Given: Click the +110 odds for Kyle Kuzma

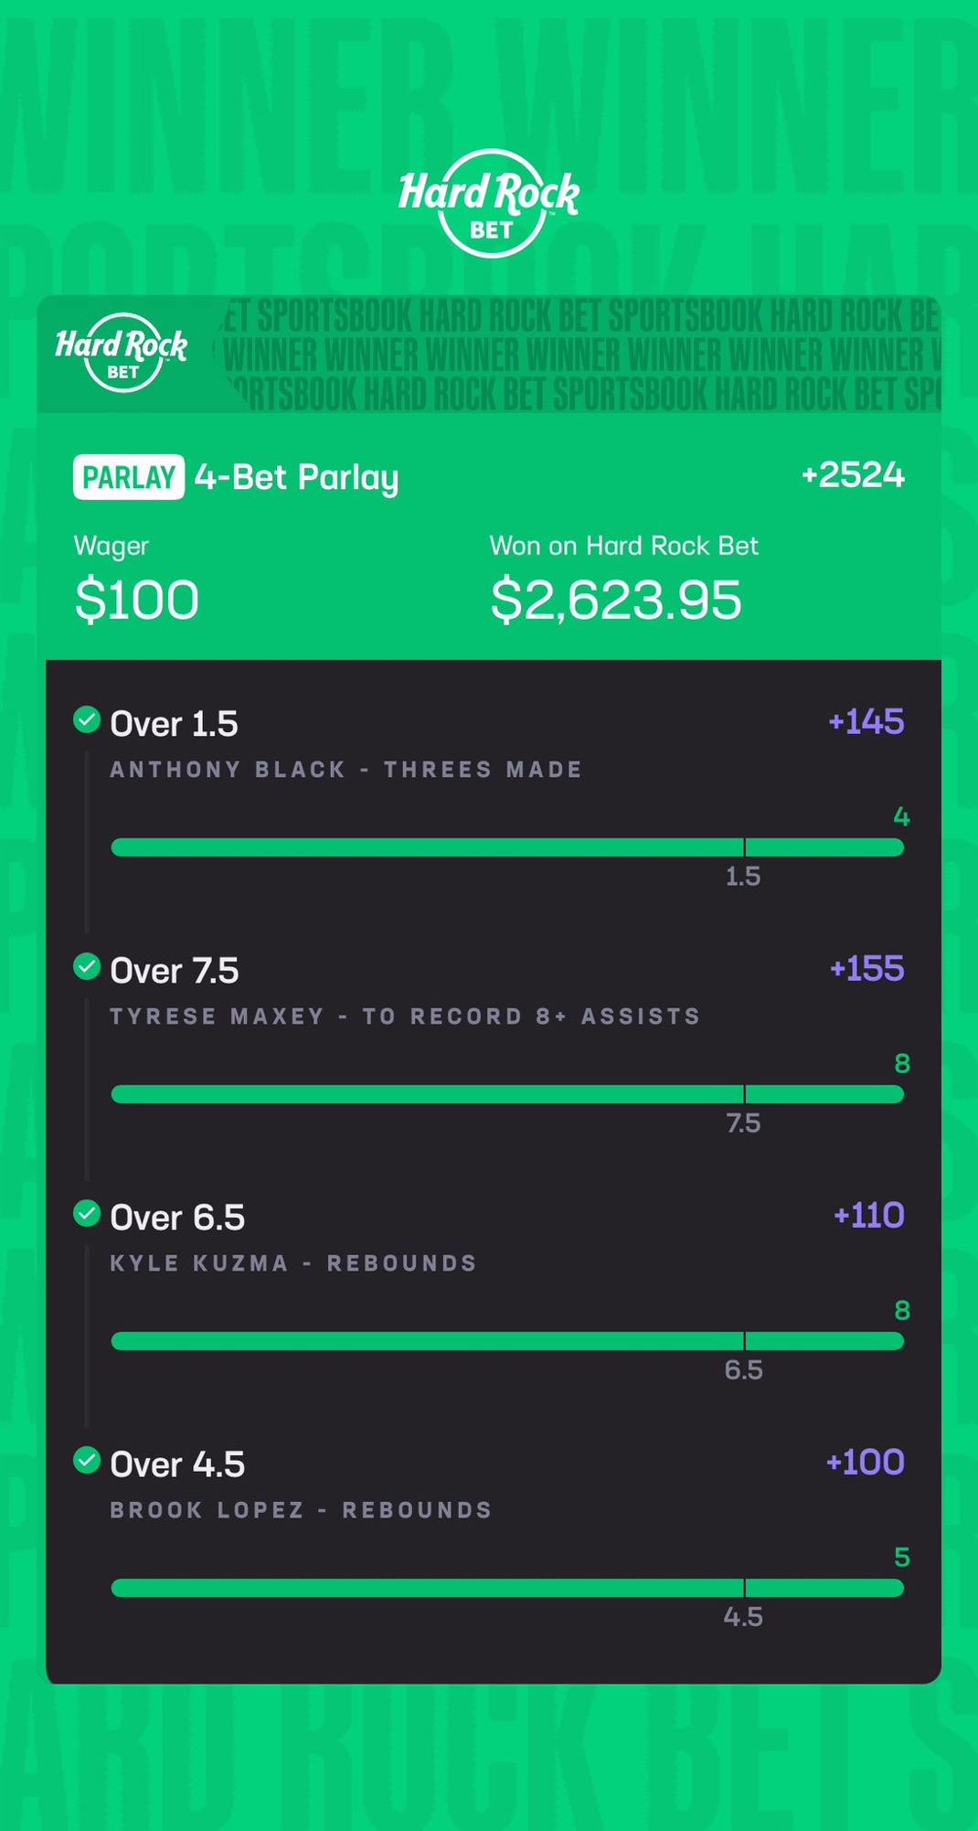Looking at the screenshot, I should pyautogui.click(x=868, y=1216).
